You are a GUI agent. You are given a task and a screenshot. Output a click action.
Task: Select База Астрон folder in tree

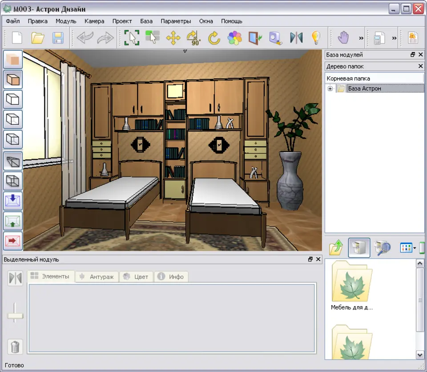364,88
